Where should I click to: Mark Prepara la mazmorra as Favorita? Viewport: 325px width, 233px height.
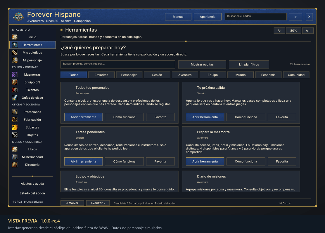click(x=282, y=161)
